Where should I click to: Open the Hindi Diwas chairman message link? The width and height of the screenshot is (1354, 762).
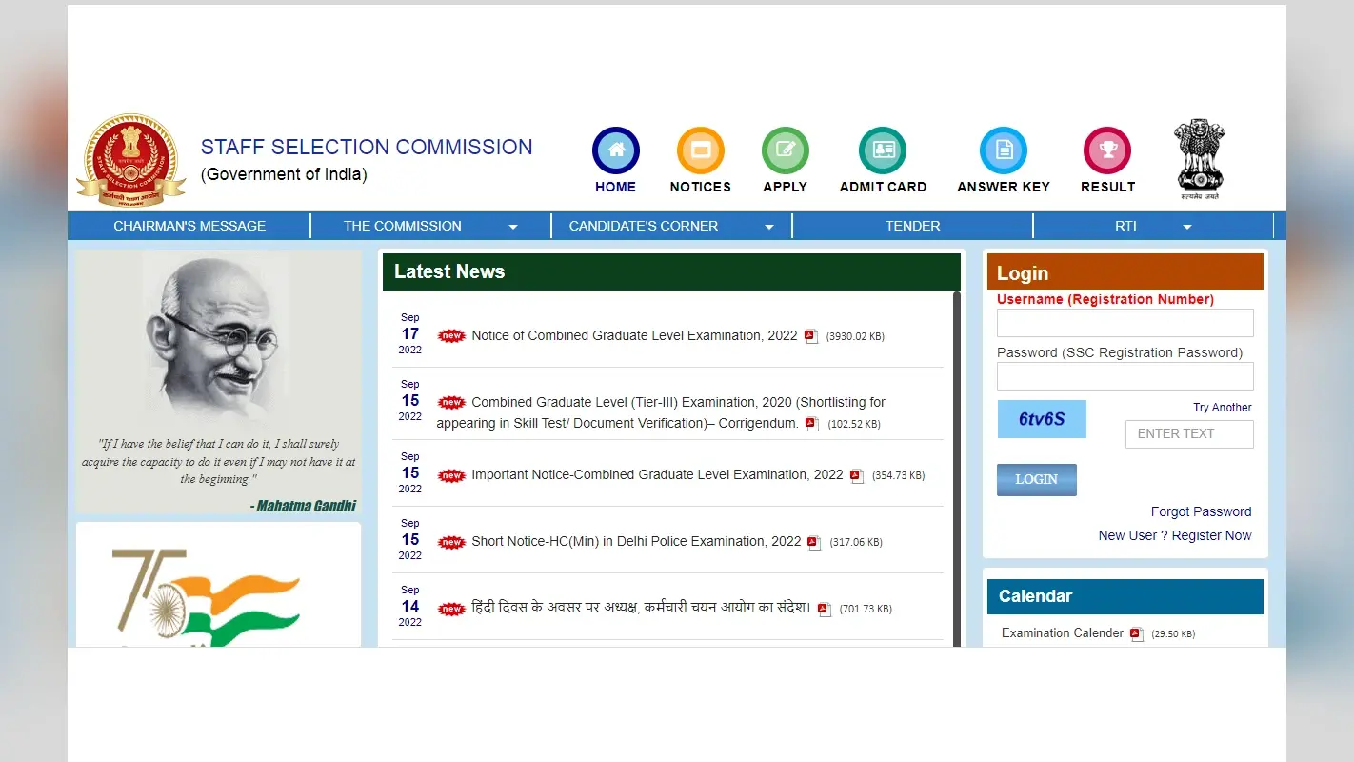pyautogui.click(x=641, y=608)
